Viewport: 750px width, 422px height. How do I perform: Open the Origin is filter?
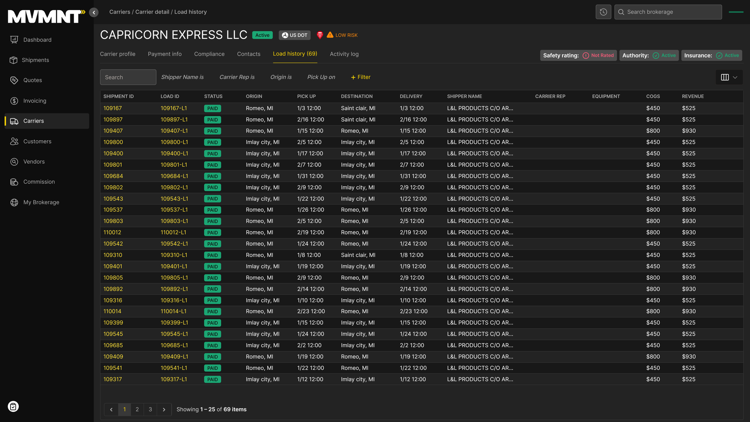tap(281, 77)
